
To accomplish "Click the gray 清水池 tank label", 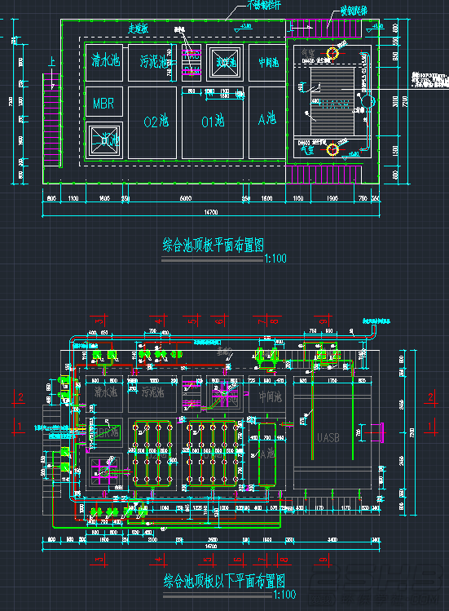I will click(x=106, y=392).
